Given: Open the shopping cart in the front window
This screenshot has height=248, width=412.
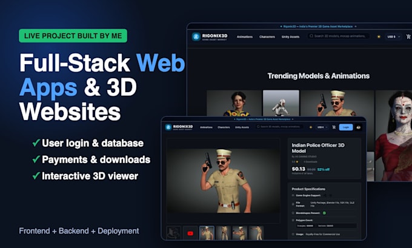Looking at the screenshot, I should 334,127.
